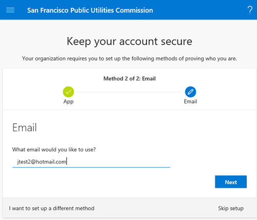
Task: Click the 'Keep your account secure' heading
Action: [x=130, y=42]
